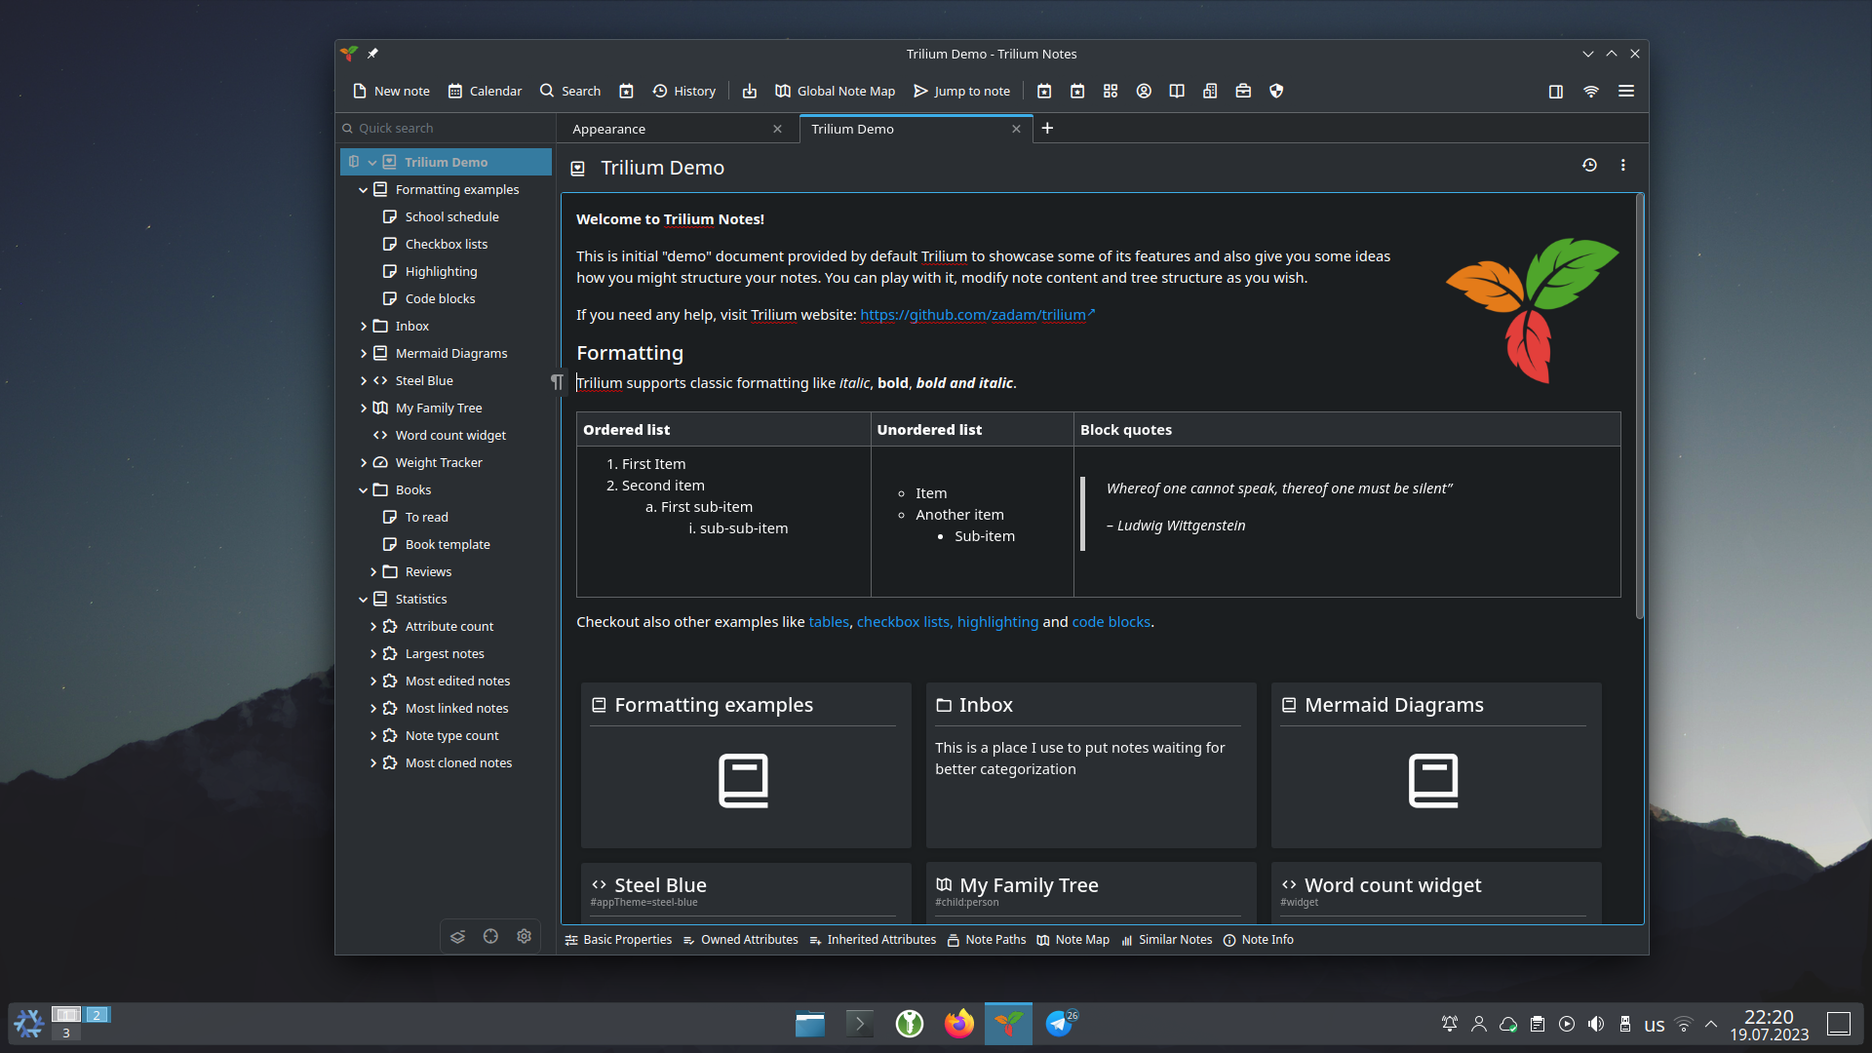Open the Global Note Map
The width and height of the screenshot is (1872, 1053).
coord(835,91)
